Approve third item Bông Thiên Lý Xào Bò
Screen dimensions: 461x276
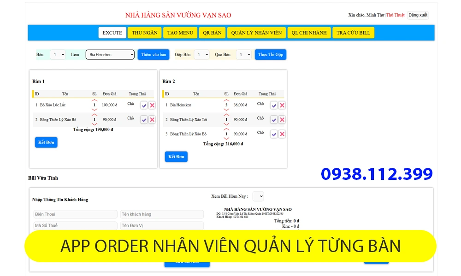point(274,134)
